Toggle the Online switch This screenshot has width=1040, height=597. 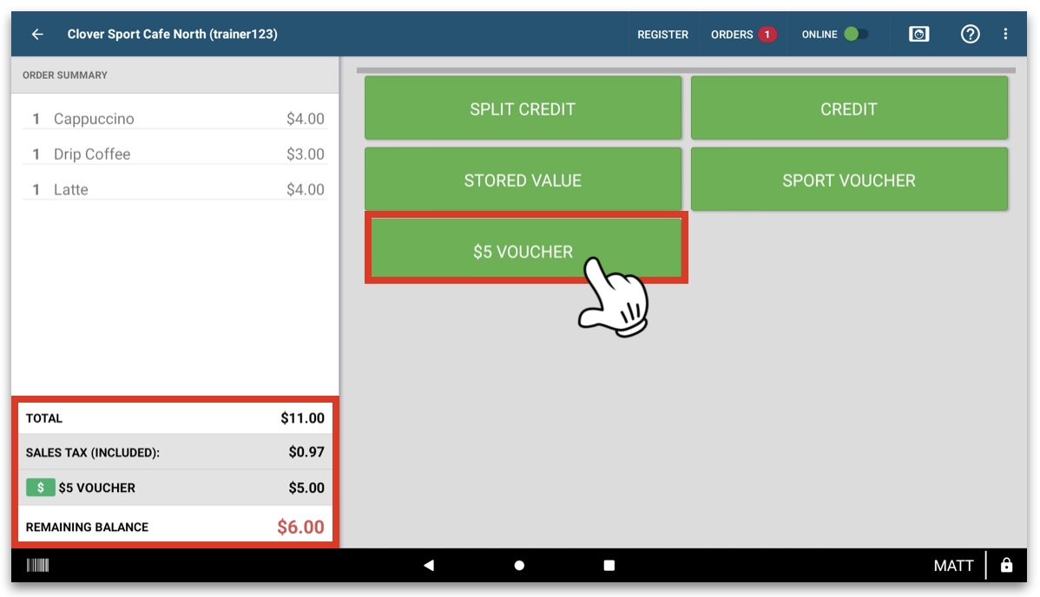coord(856,34)
